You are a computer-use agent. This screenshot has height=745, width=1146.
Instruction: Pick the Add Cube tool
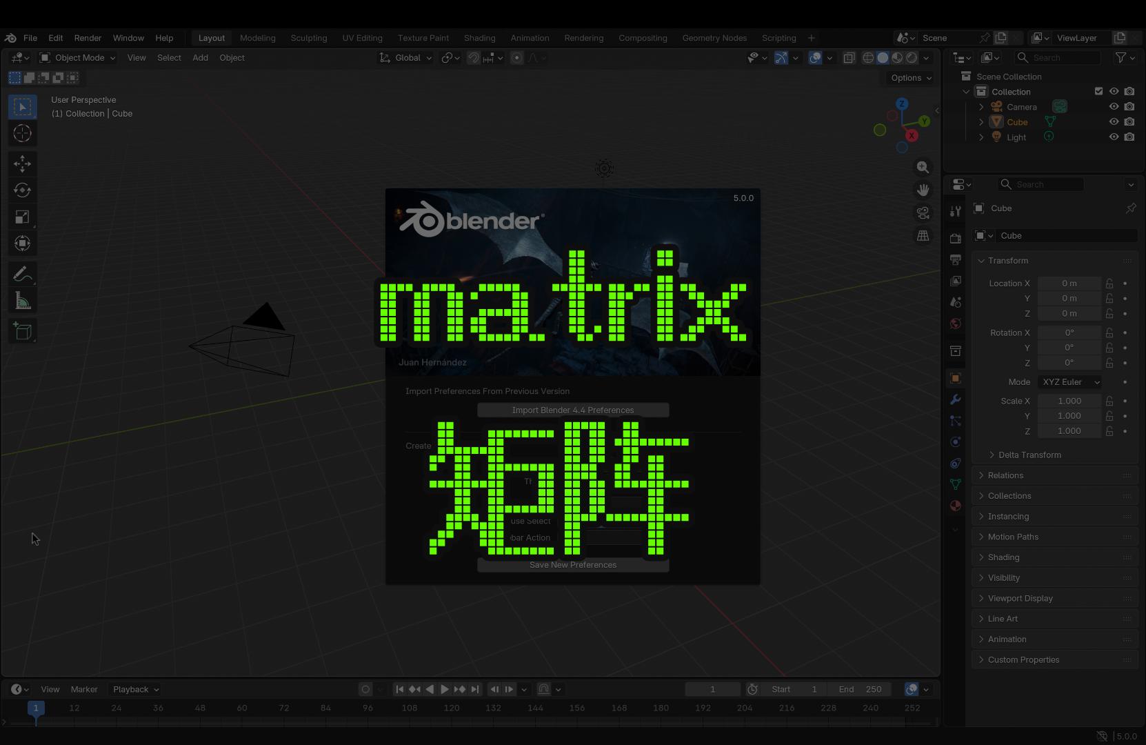click(22, 331)
